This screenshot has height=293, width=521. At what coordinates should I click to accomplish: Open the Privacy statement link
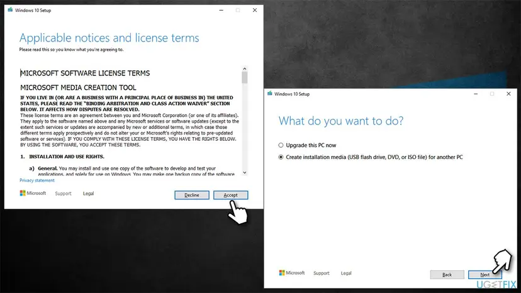(x=37, y=180)
